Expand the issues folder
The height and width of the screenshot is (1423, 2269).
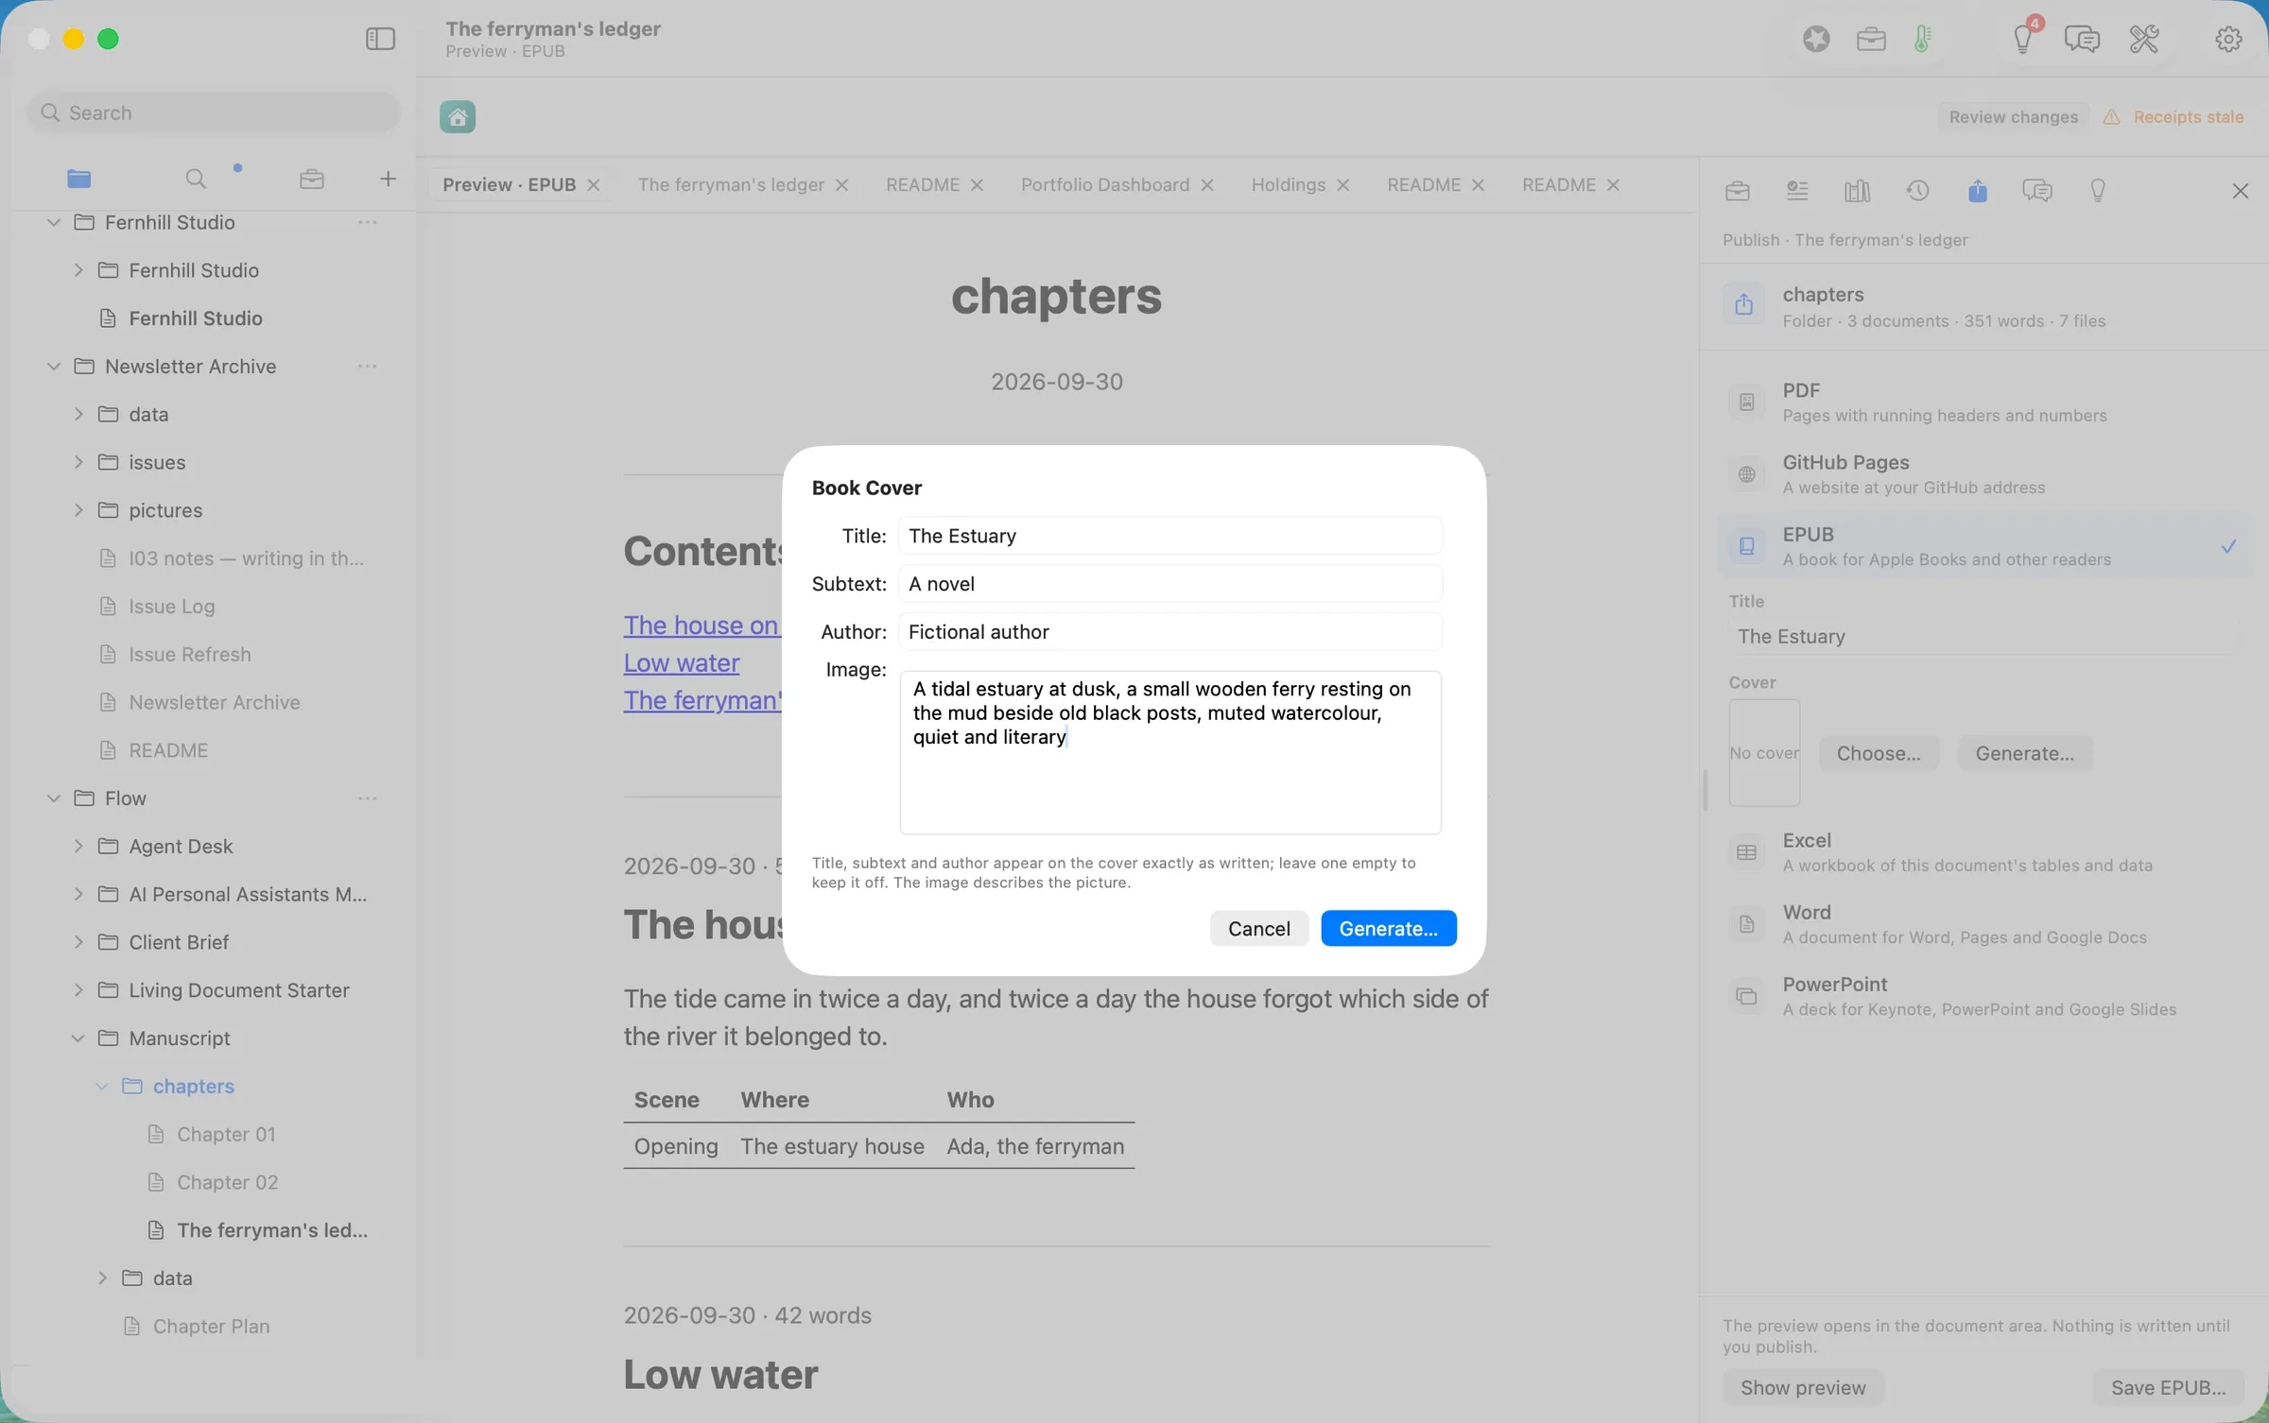(78, 462)
